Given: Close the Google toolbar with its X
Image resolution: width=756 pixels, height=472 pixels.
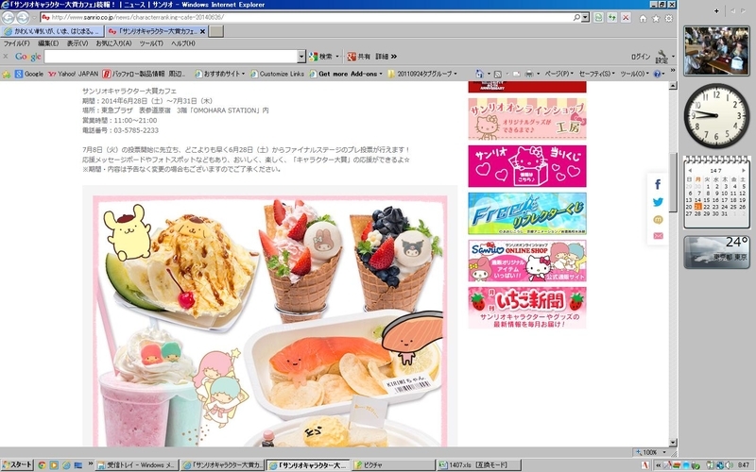Looking at the screenshot, I should [x=6, y=57].
